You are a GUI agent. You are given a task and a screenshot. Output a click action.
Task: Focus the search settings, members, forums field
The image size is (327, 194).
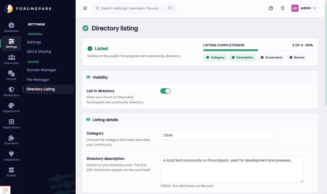[x=134, y=8]
